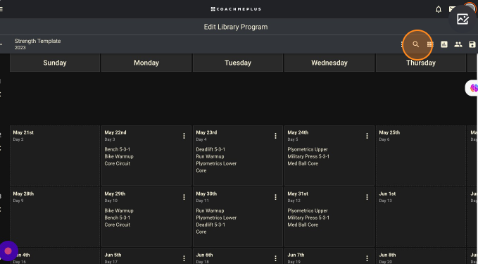Save the program with floppy disk icon

[x=472, y=44]
